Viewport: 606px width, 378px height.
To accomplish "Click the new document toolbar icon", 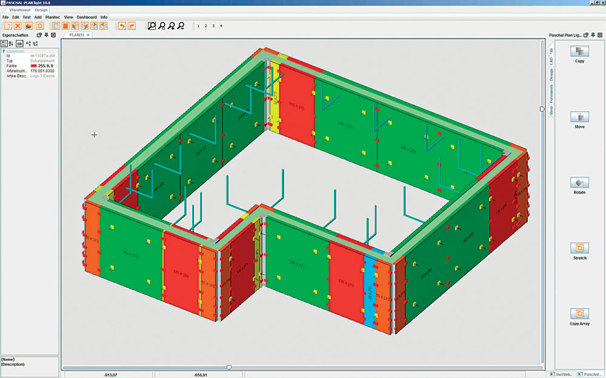I will pos(8,26).
